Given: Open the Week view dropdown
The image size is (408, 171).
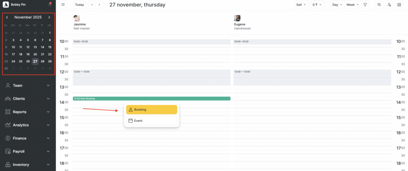Looking at the screenshot, I should click(352, 5).
